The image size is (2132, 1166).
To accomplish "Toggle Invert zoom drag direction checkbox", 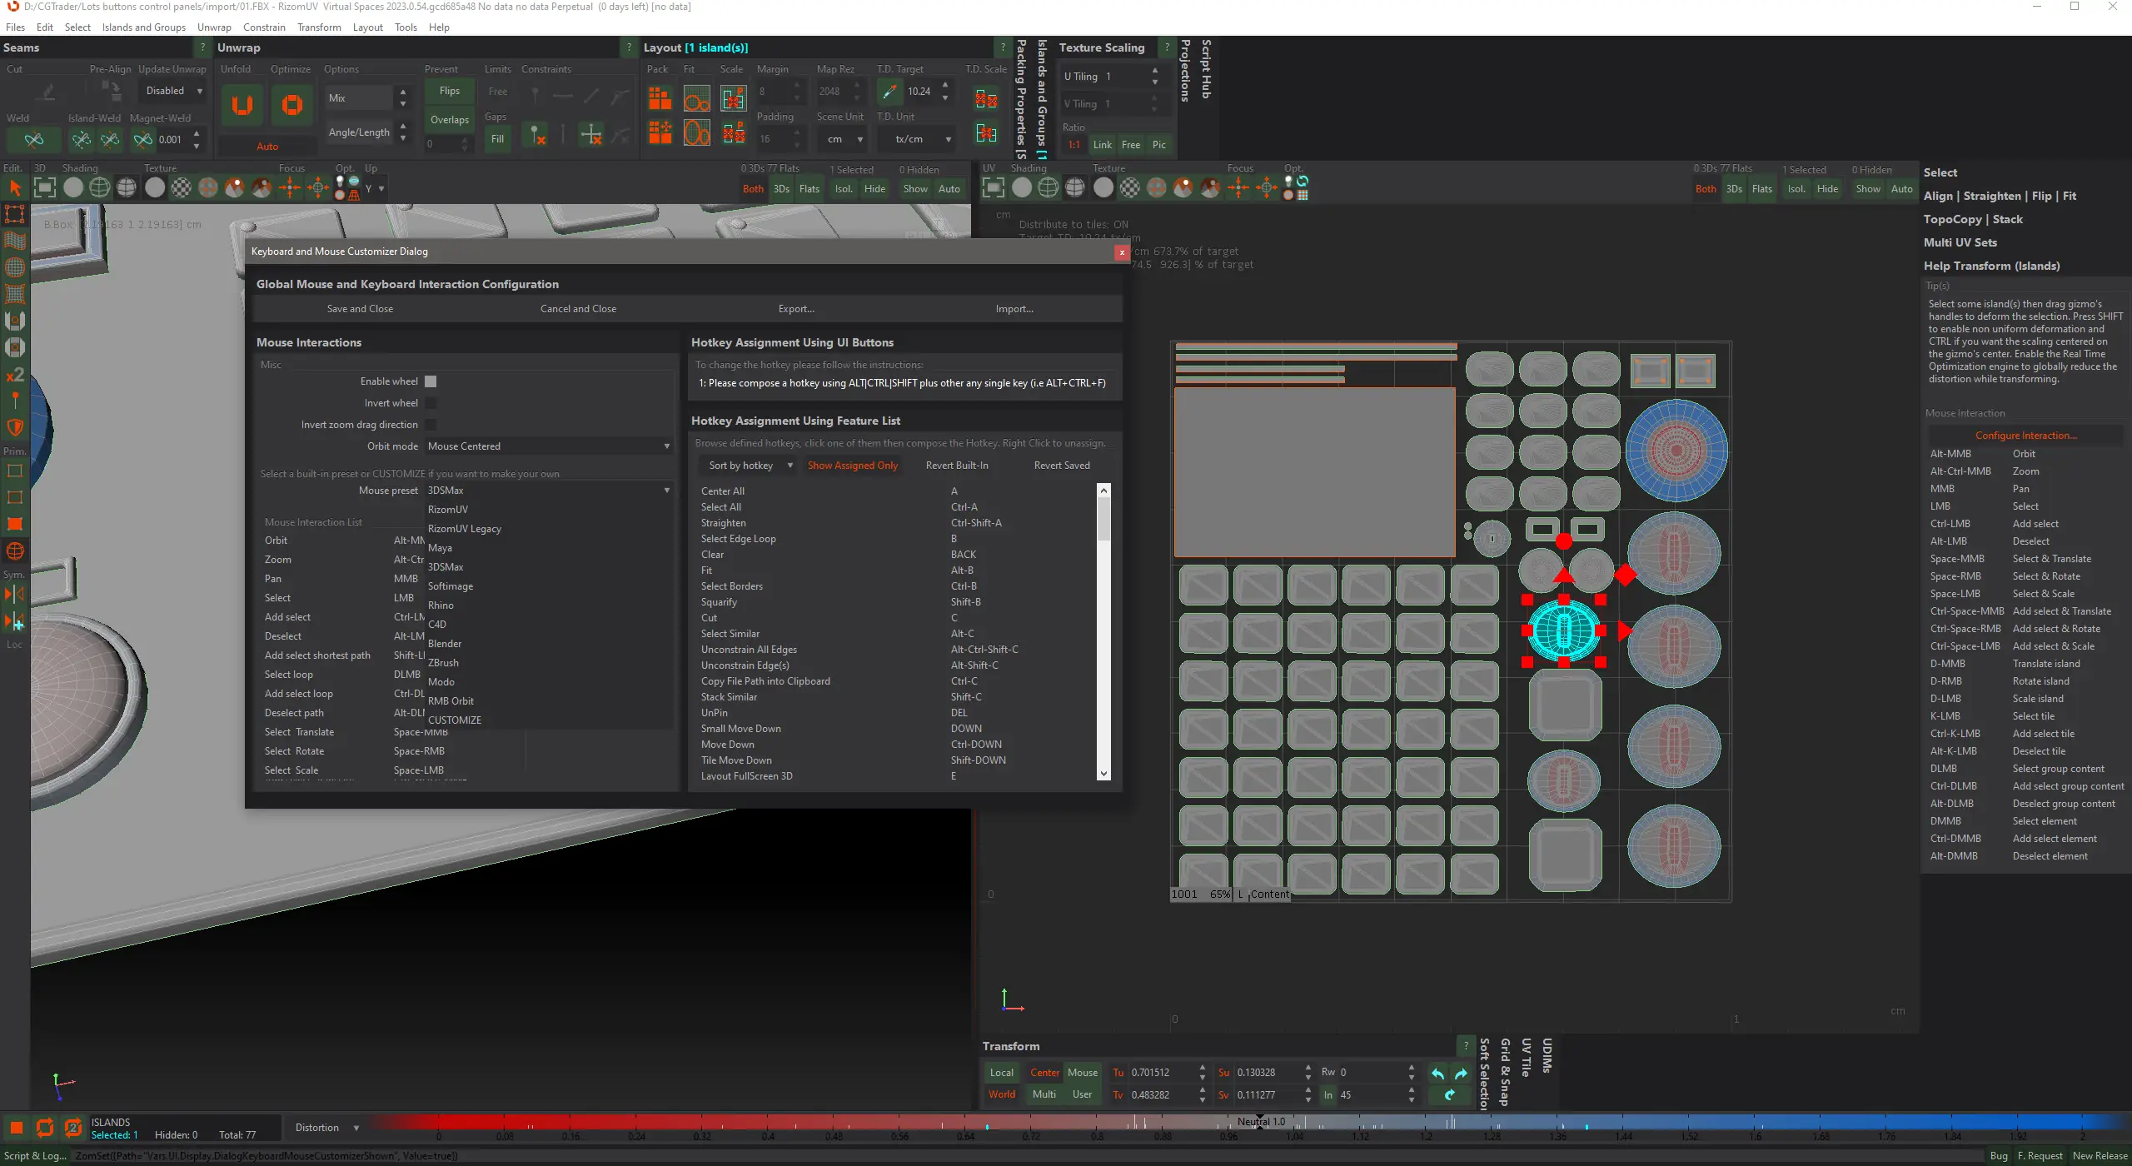I will click(x=431, y=425).
